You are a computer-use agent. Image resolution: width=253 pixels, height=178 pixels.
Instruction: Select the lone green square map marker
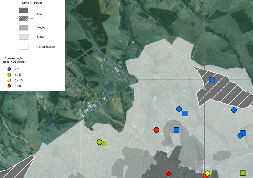click(243, 173)
